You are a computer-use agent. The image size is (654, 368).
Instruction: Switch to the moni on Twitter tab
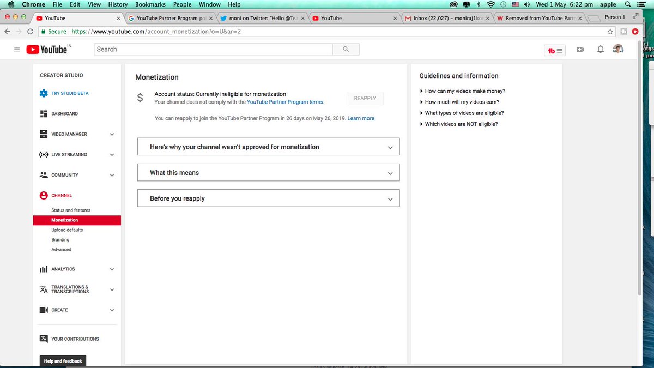coord(262,18)
